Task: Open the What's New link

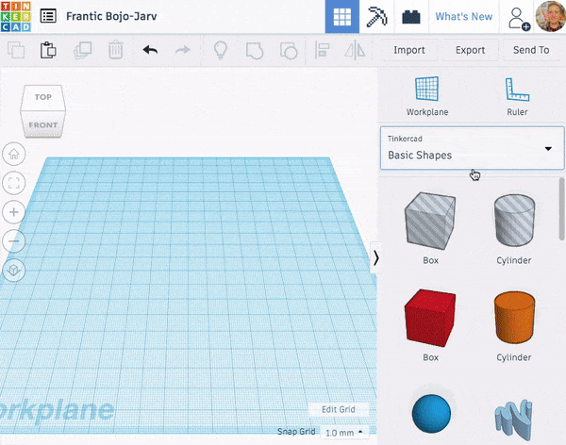Action: (463, 17)
